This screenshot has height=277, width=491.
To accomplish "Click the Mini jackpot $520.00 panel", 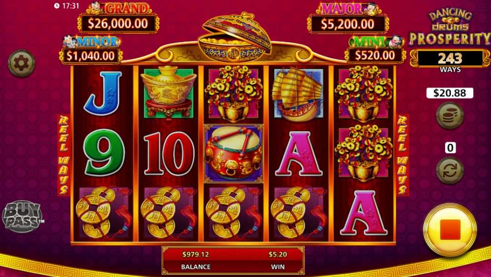I will [375, 55].
